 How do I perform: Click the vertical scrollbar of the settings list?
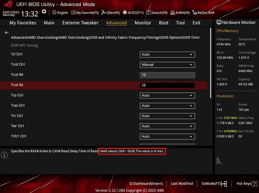tap(211, 63)
